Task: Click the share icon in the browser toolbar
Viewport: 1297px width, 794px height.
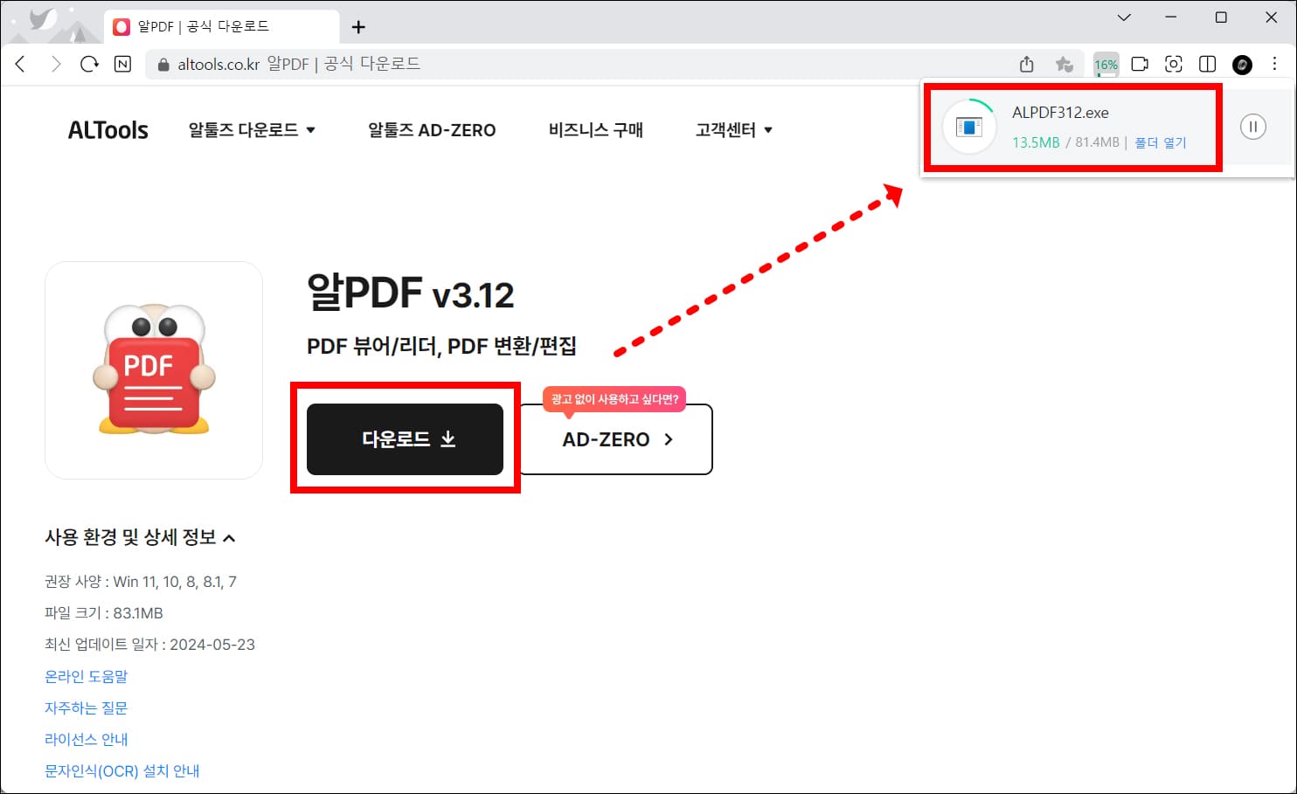Action: [x=1026, y=64]
